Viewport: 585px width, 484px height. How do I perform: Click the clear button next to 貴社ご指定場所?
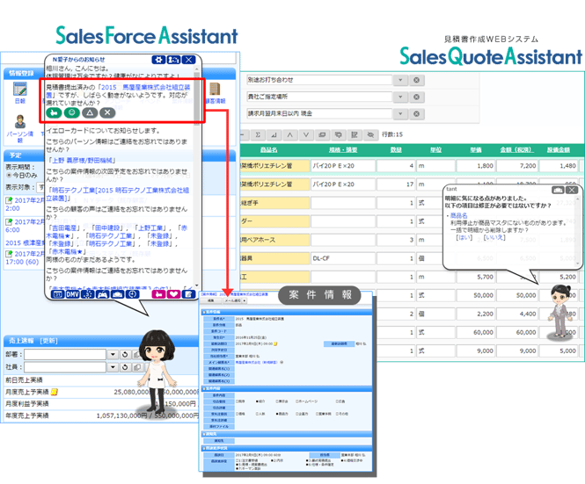coord(417,97)
